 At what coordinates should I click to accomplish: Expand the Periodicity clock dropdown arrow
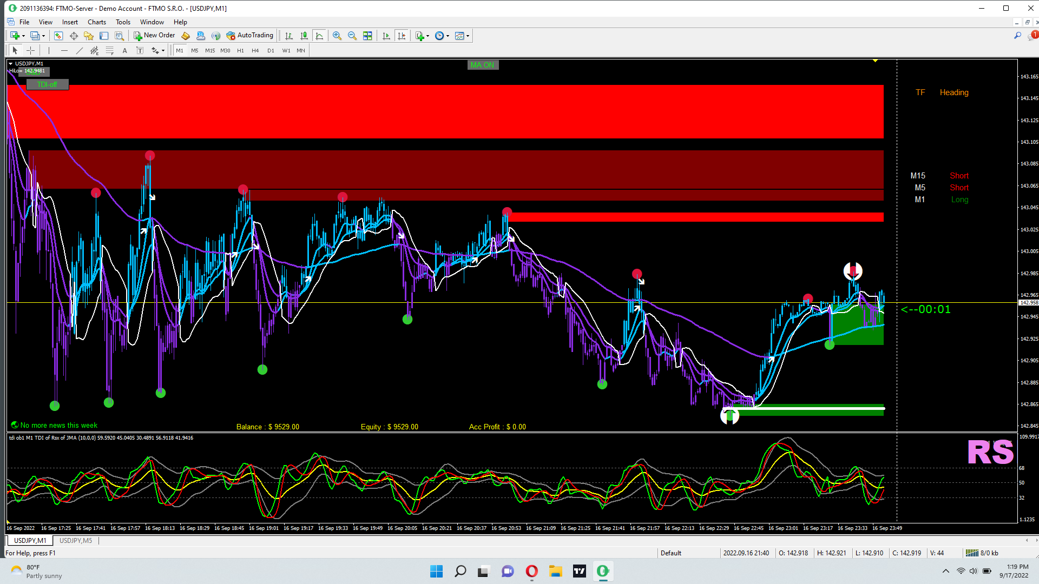pos(448,36)
